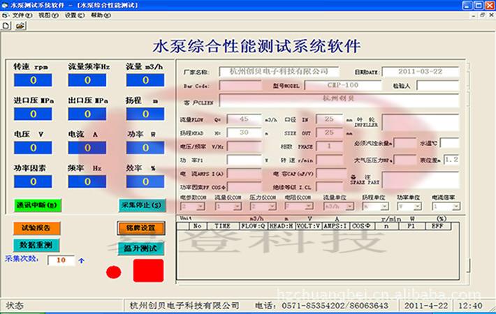The height and width of the screenshot is (314, 496).
Task: Open the 流量单位 flow unit dropdown
Action: click(349, 207)
